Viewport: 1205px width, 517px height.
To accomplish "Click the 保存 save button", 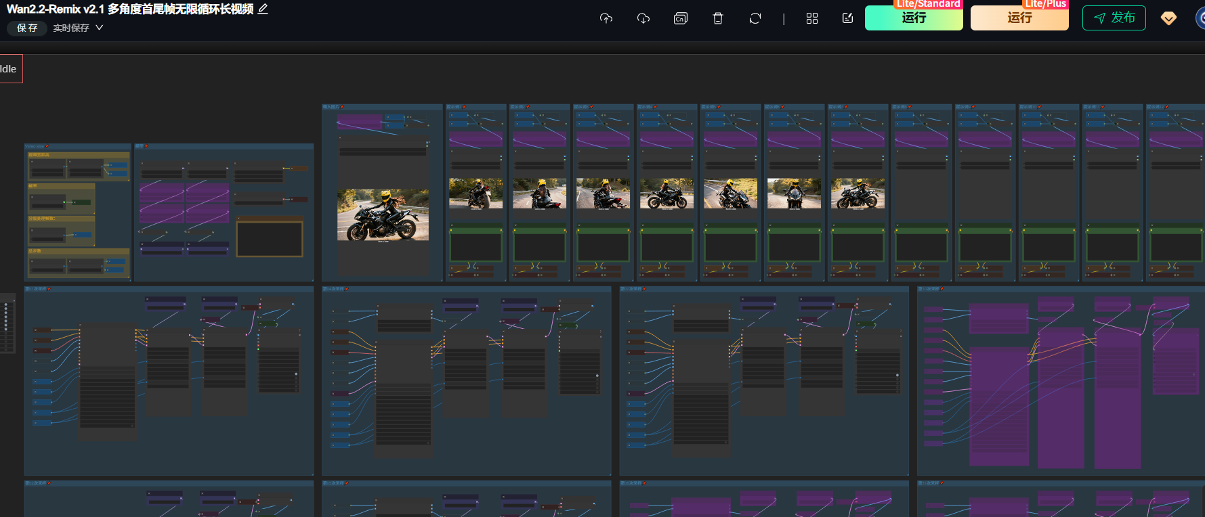I will 27,28.
